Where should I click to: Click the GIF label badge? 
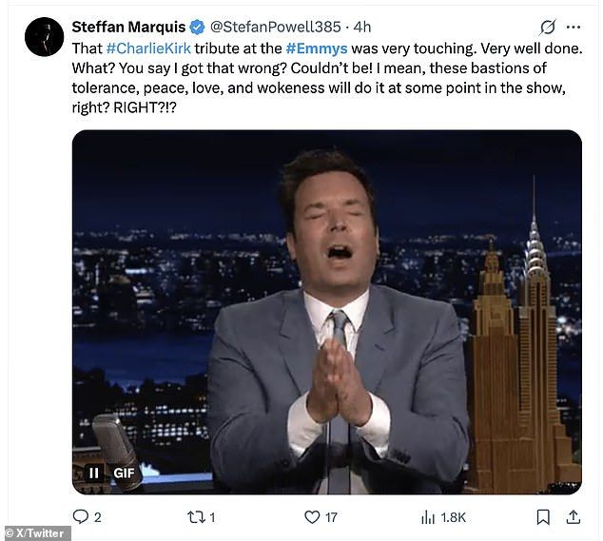[x=125, y=472]
